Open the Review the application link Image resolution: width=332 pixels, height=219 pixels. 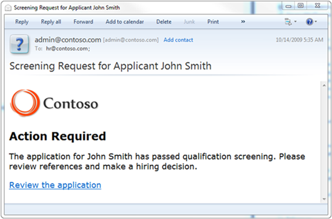[x=55, y=185]
